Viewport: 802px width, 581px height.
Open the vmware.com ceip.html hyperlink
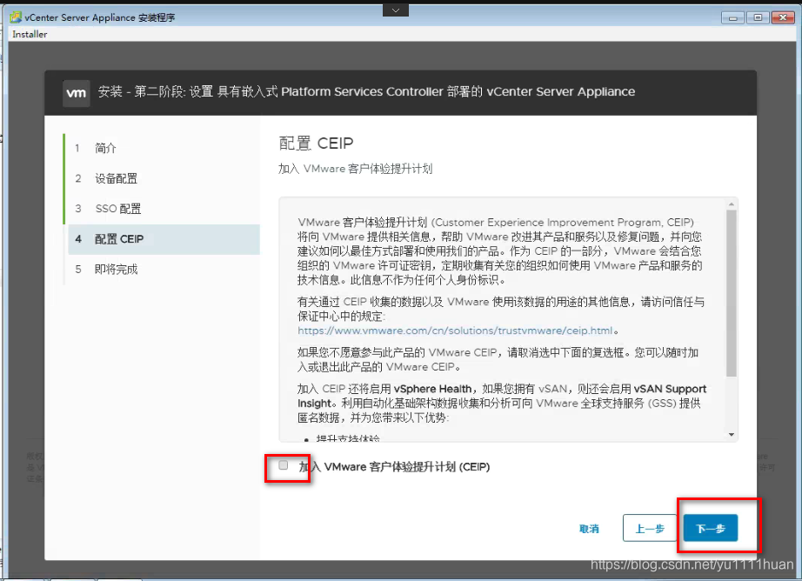tap(455, 331)
